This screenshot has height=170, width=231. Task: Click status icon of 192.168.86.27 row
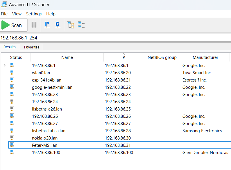(x=12, y=123)
